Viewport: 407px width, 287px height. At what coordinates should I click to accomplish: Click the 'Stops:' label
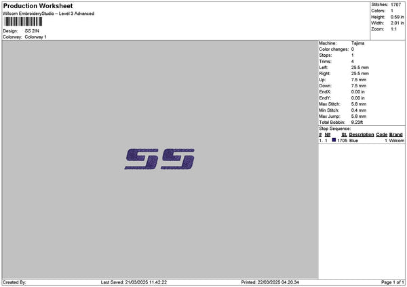tap(326, 56)
